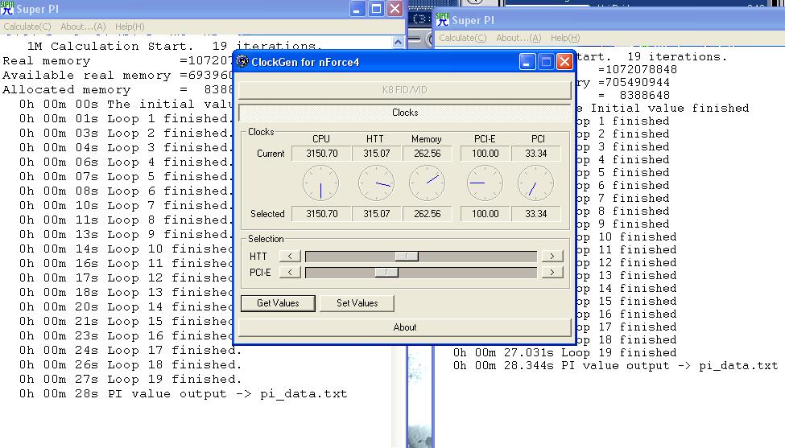Open Calculate menu in right Super PI
The width and height of the screenshot is (785, 448).
point(463,38)
